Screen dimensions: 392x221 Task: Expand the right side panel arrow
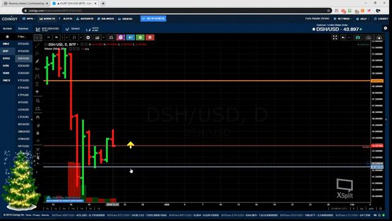click(386, 120)
